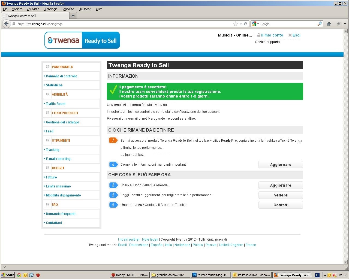Go to Traffic Boost
349x279 pixels.
(56, 104)
